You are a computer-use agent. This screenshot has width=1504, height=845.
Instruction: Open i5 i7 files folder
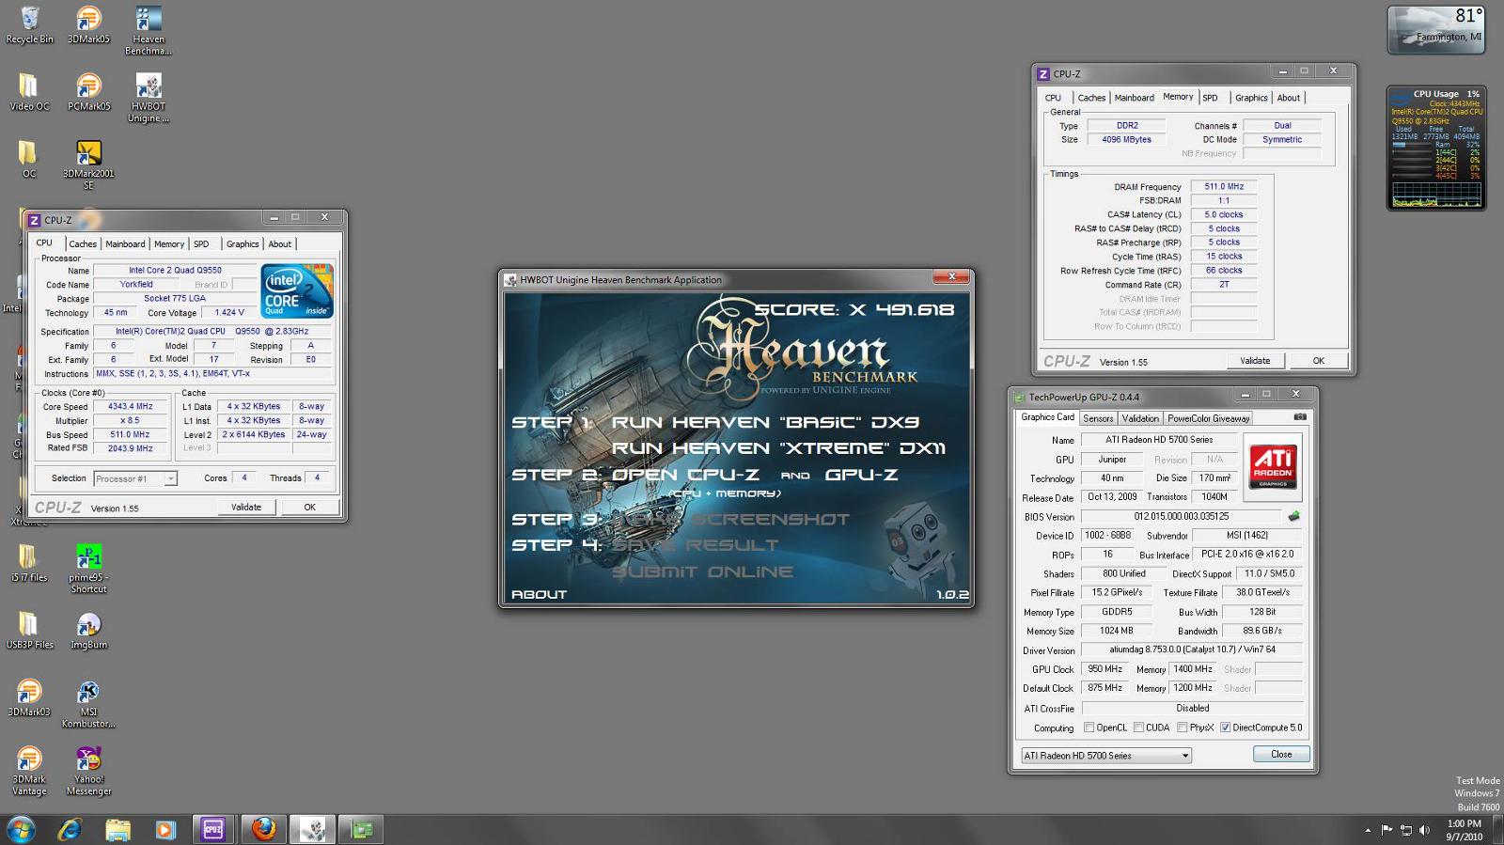29,563
